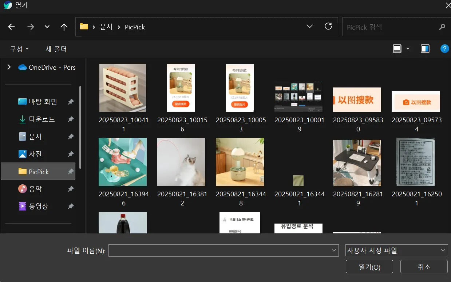Viewport: 451px width, 282px height.
Task: Go back to previous folder
Action: click(12, 27)
